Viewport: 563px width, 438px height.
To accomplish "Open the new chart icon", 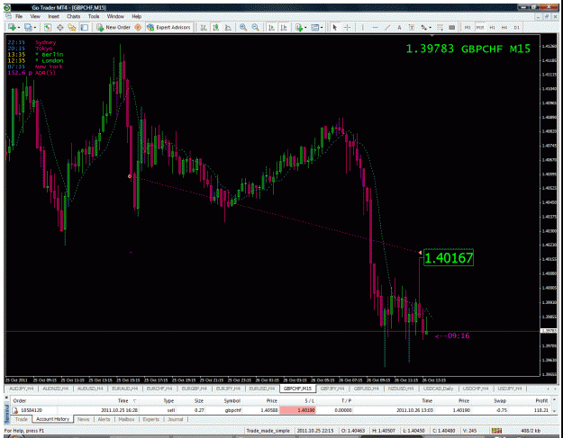I will [12, 27].
